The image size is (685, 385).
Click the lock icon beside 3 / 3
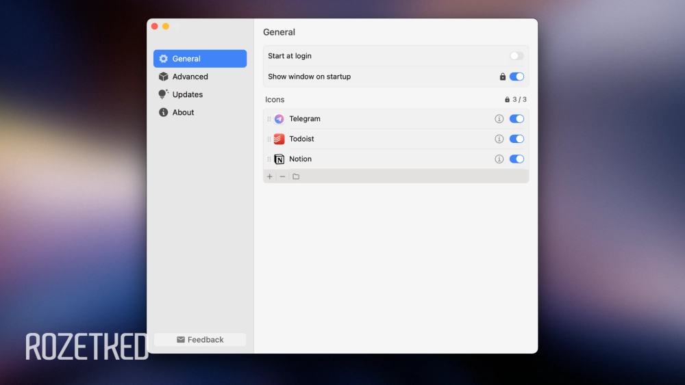coord(508,100)
